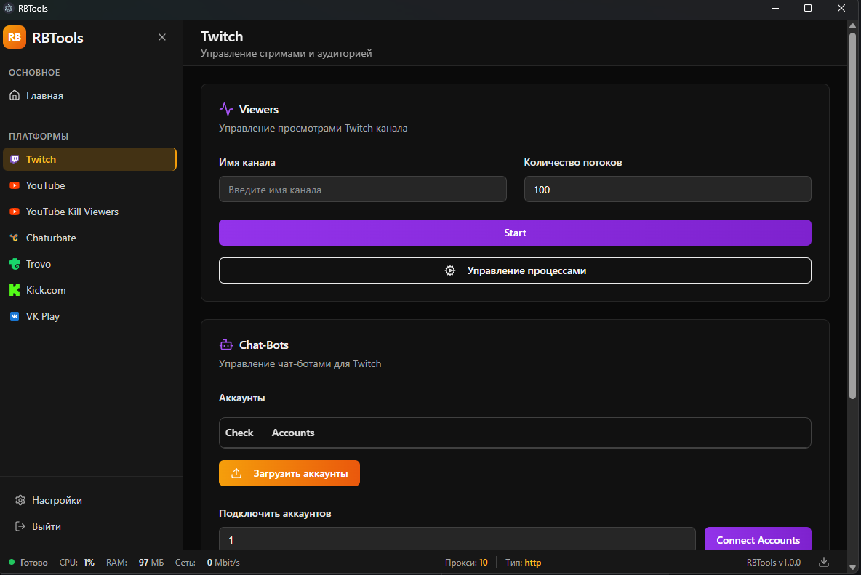Open the YouTube platform section
The width and height of the screenshot is (861, 575).
(x=45, y=185)
